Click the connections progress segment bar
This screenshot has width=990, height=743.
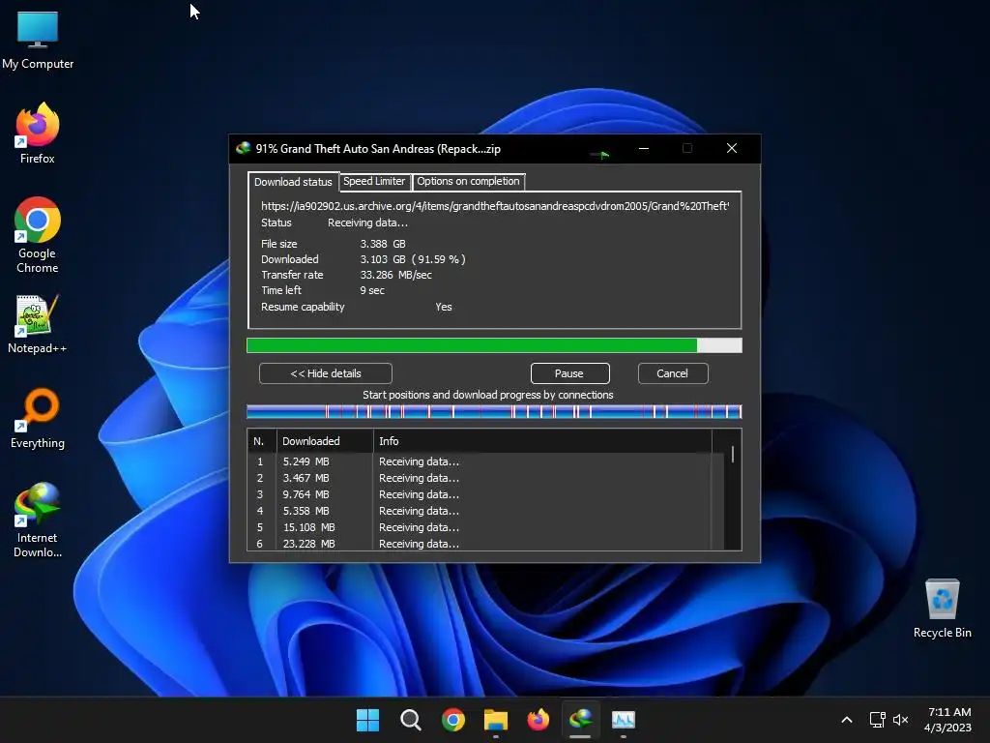point(494,412)
